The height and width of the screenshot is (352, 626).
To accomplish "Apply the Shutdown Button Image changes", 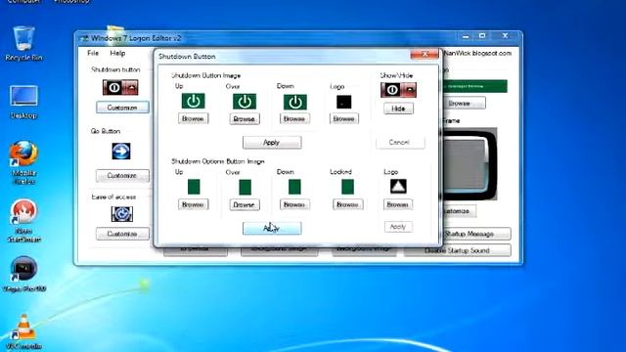I will (272, 143).
